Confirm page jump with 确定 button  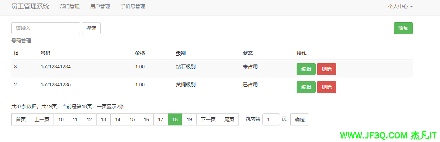pyautogui.click(x=299, y=119)
